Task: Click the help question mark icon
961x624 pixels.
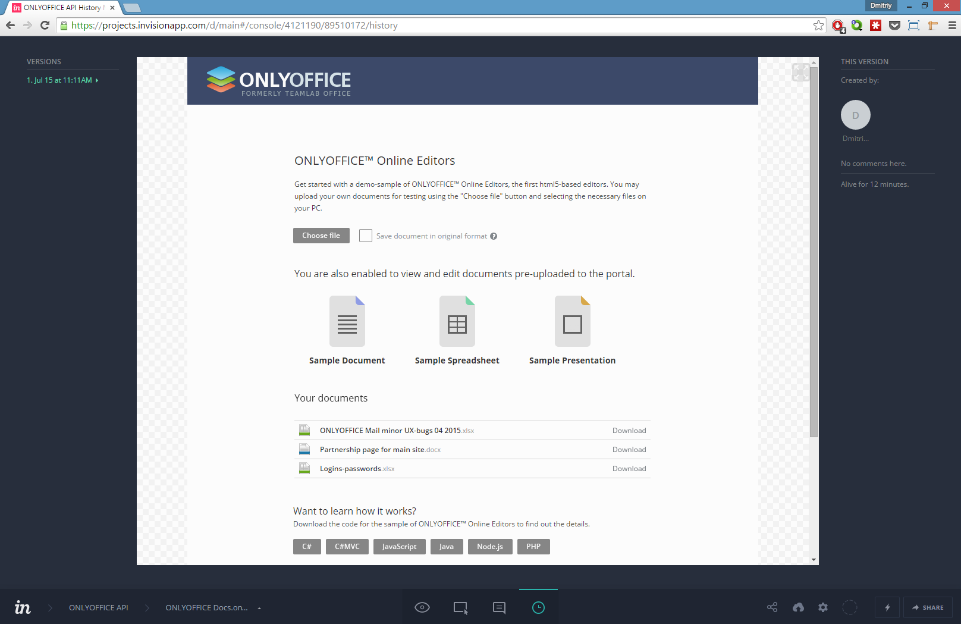Action: click(494, 236)
